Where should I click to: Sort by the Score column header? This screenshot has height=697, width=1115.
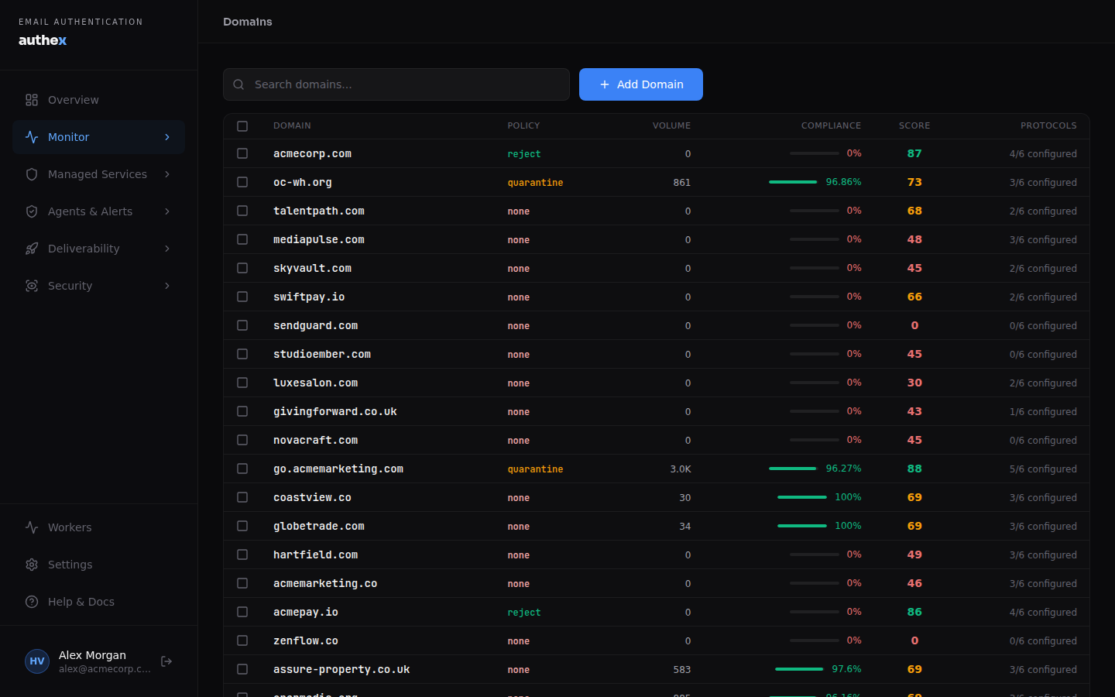point(914,125)
